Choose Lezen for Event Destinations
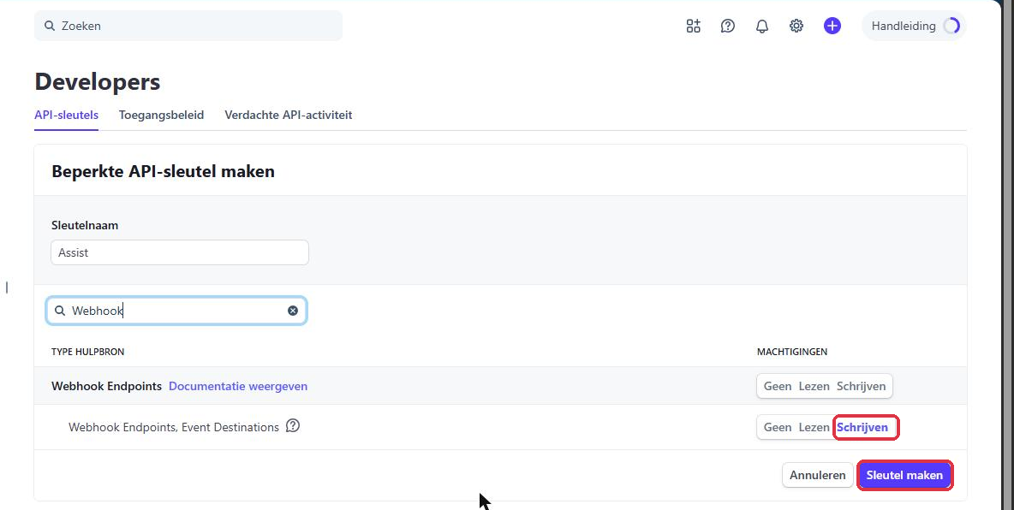1014x510 pixels. point(814,427)
